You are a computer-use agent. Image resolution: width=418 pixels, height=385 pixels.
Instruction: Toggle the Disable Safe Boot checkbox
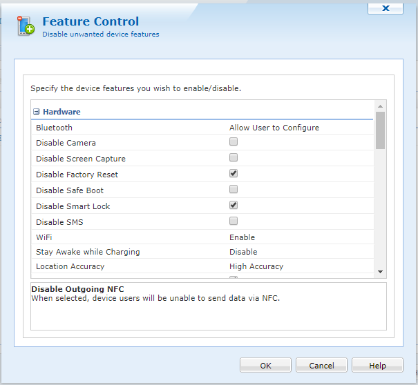(234, 190)
